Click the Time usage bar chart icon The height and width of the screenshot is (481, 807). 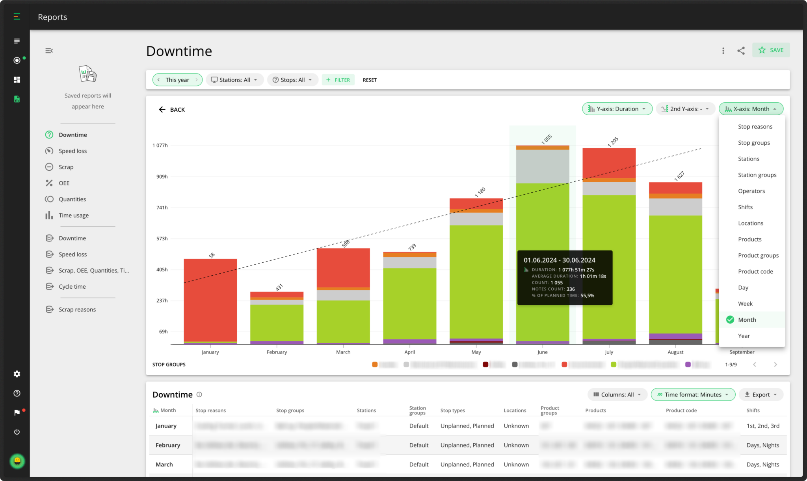point(49,215)
